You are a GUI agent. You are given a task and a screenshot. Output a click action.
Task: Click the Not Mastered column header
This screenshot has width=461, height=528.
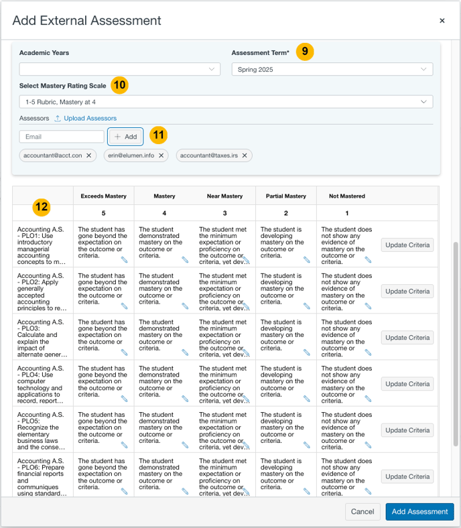tap(347, 196)
